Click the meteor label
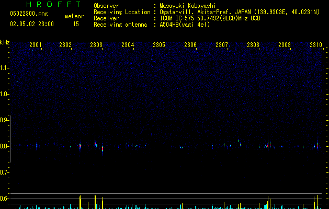 click(x=74, y=16)
